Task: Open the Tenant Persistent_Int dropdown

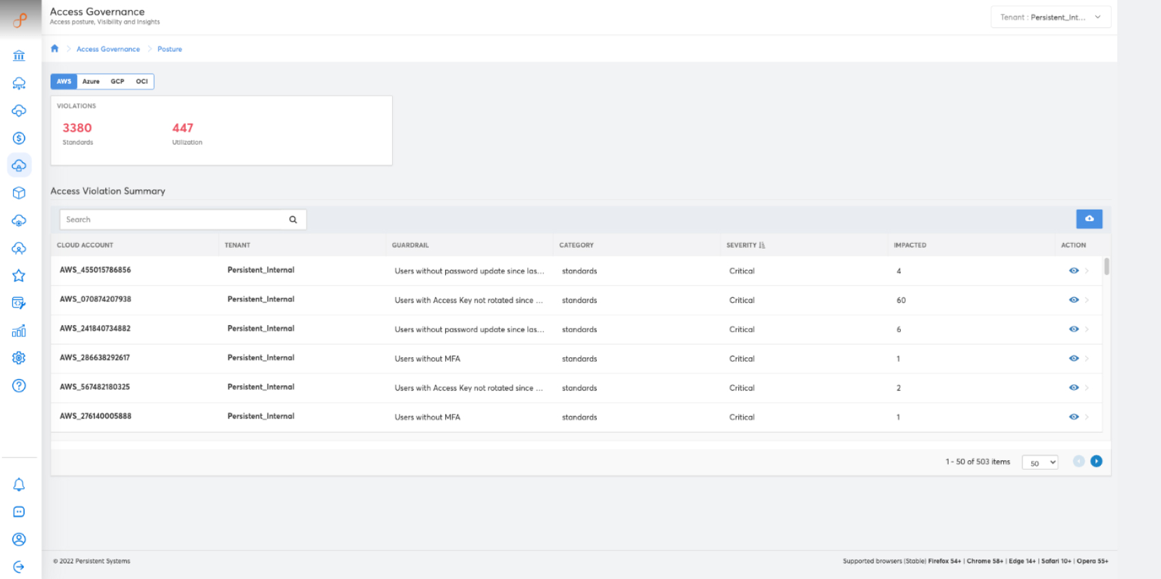Action: pos(1050,17)
